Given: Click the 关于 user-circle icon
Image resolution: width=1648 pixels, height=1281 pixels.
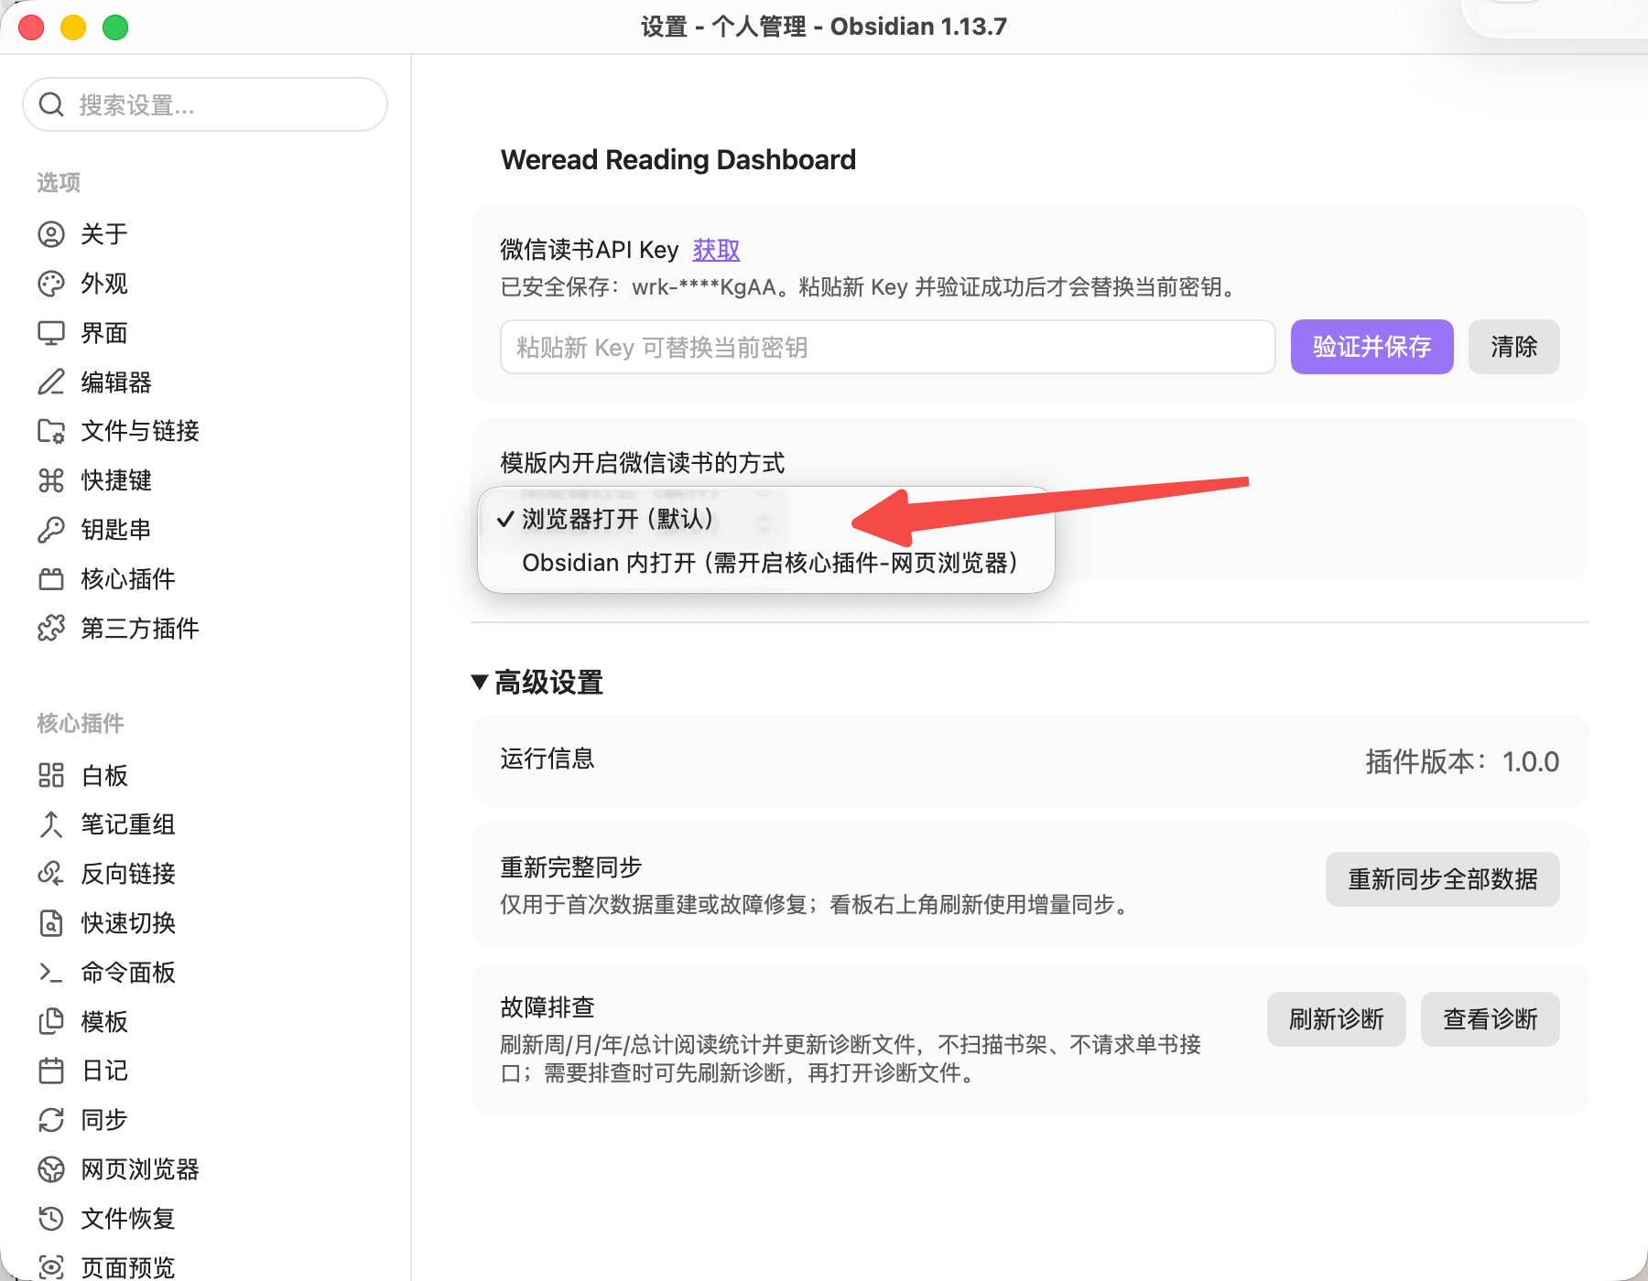Looking at the screenshot, I should pyautogui.click(x=51, y=234).
